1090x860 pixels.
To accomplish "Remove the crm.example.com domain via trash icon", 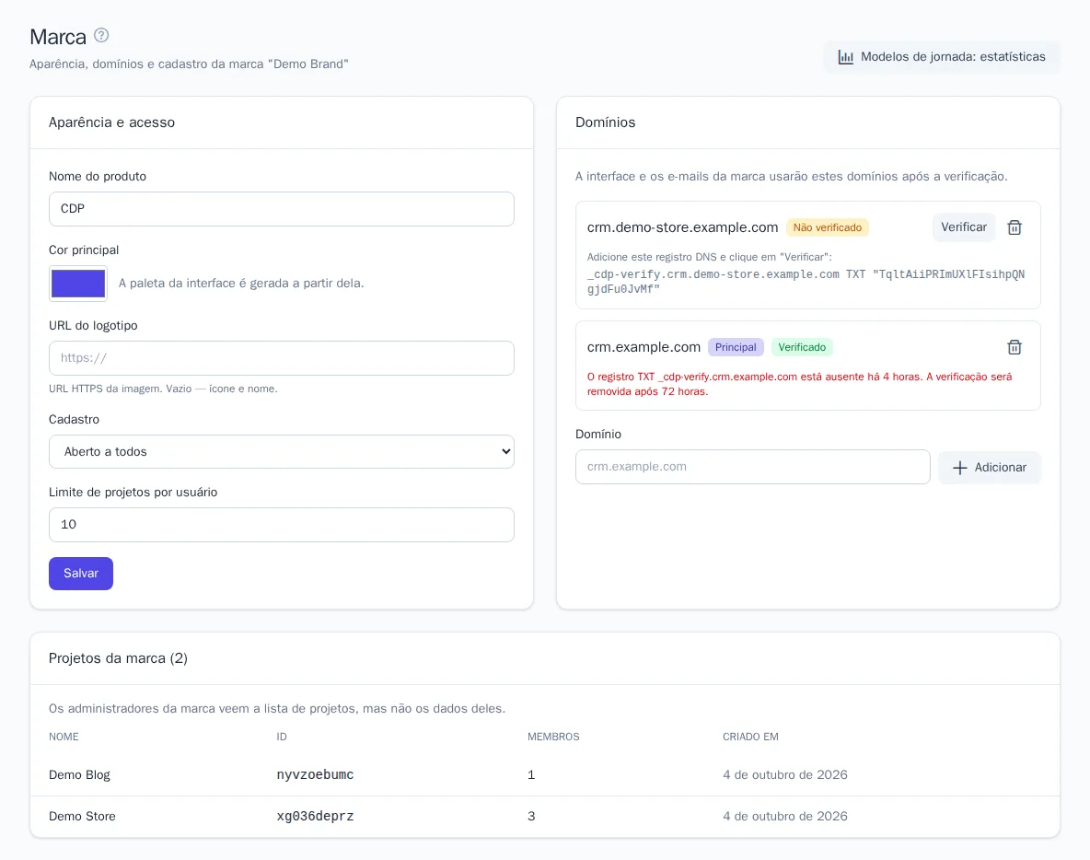I will (x=1015, y=347).
